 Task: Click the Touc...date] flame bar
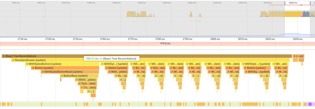pyautogui.click(x=87, y=84)
